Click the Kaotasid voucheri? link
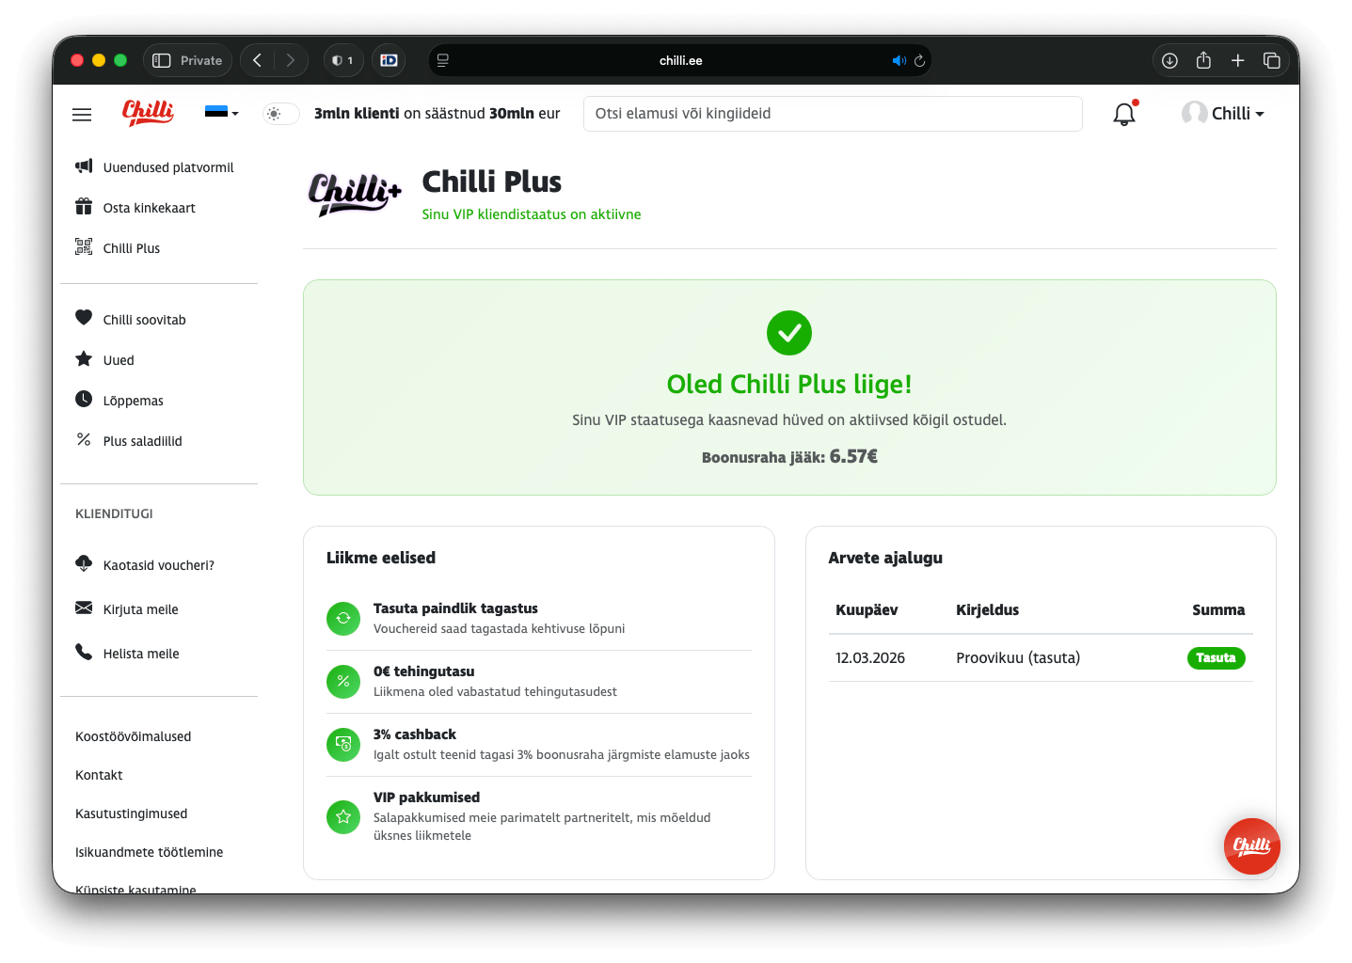 click(158, 565)
